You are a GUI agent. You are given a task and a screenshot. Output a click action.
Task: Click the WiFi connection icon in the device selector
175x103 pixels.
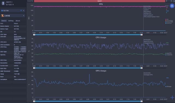tap(21, 11)
